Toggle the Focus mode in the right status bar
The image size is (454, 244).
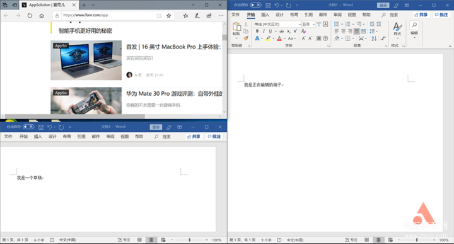[x=351, y=240]
